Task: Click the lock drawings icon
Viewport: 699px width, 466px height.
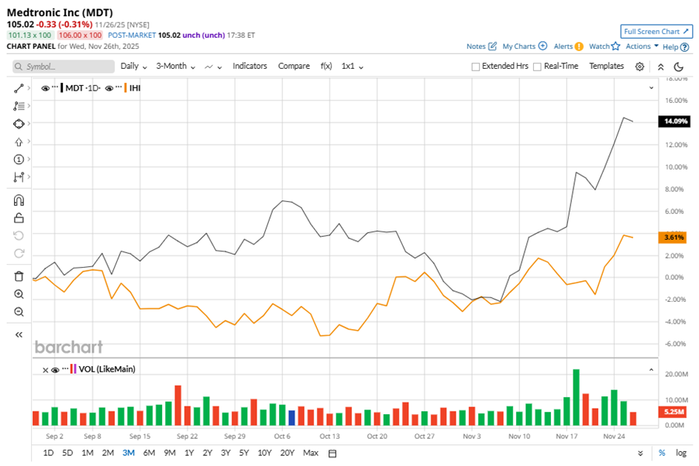Action: [19, 218]
